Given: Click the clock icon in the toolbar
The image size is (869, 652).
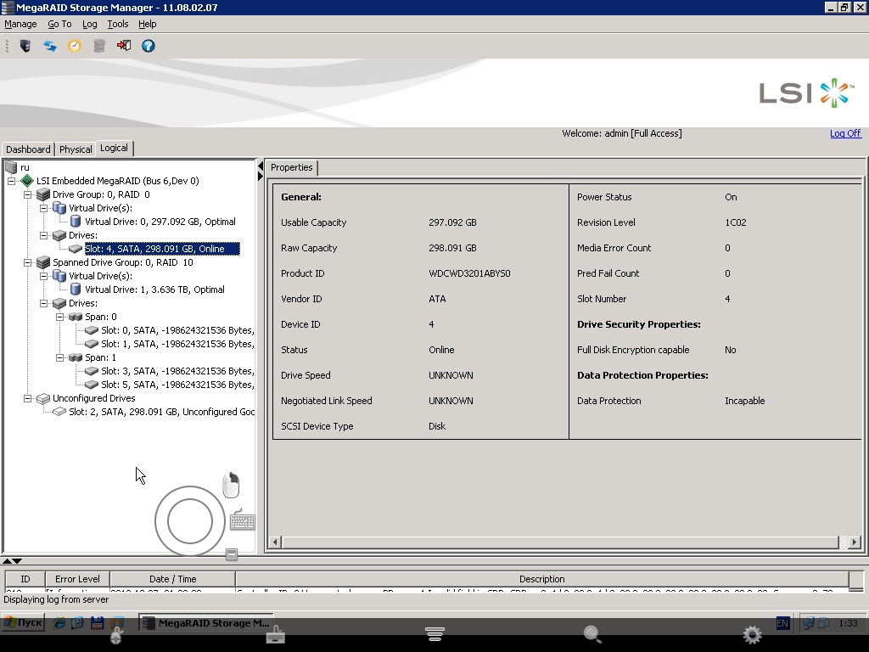Looking at the screenshot, I should click(x=75, y=46).
